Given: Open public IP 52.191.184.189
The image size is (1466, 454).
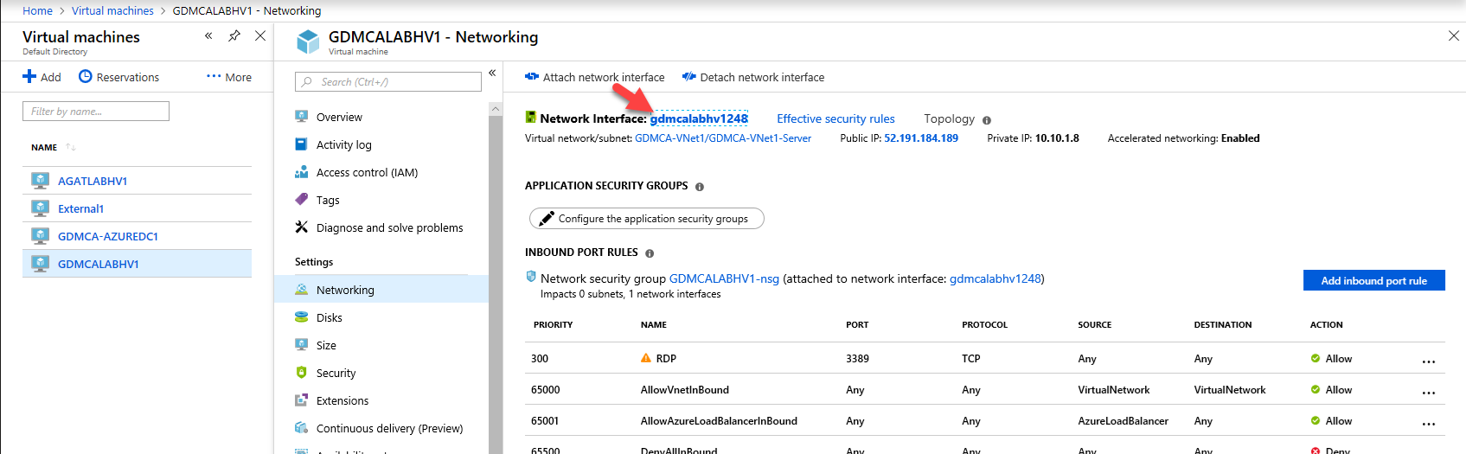Looking at the screenshot, I should click(921, 138).
